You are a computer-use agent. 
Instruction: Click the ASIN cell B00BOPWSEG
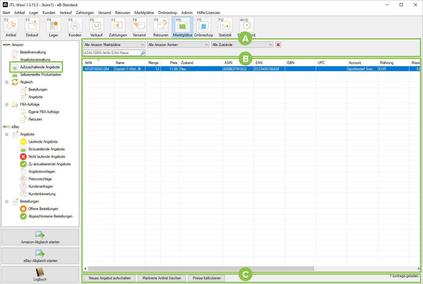point(238,69)
